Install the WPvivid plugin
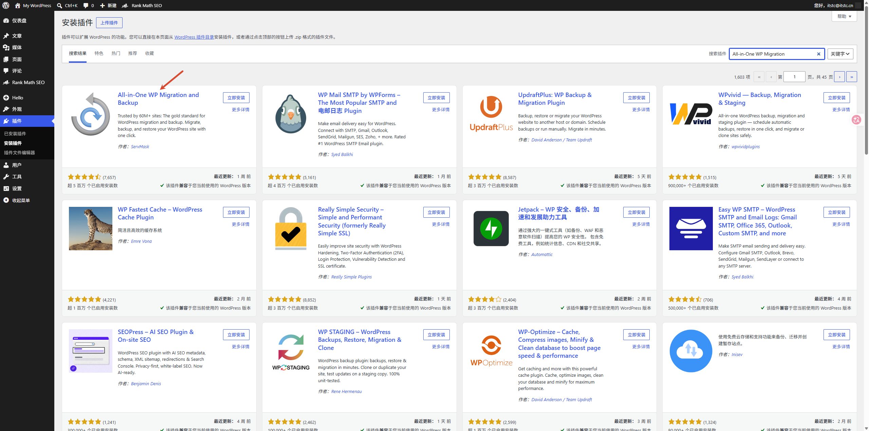The image size is (869, 431). point(837,98)
